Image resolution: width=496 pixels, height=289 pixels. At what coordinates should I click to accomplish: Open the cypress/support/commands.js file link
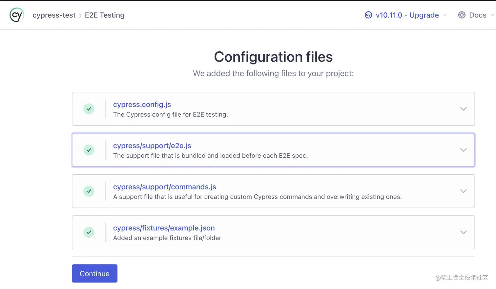(165, 187)
